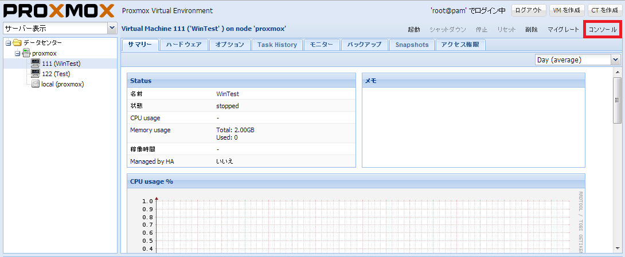This screenshot has height=257, width=625.
Task: Click the vertical scrollbar thumb
Action: click(617, 100)
